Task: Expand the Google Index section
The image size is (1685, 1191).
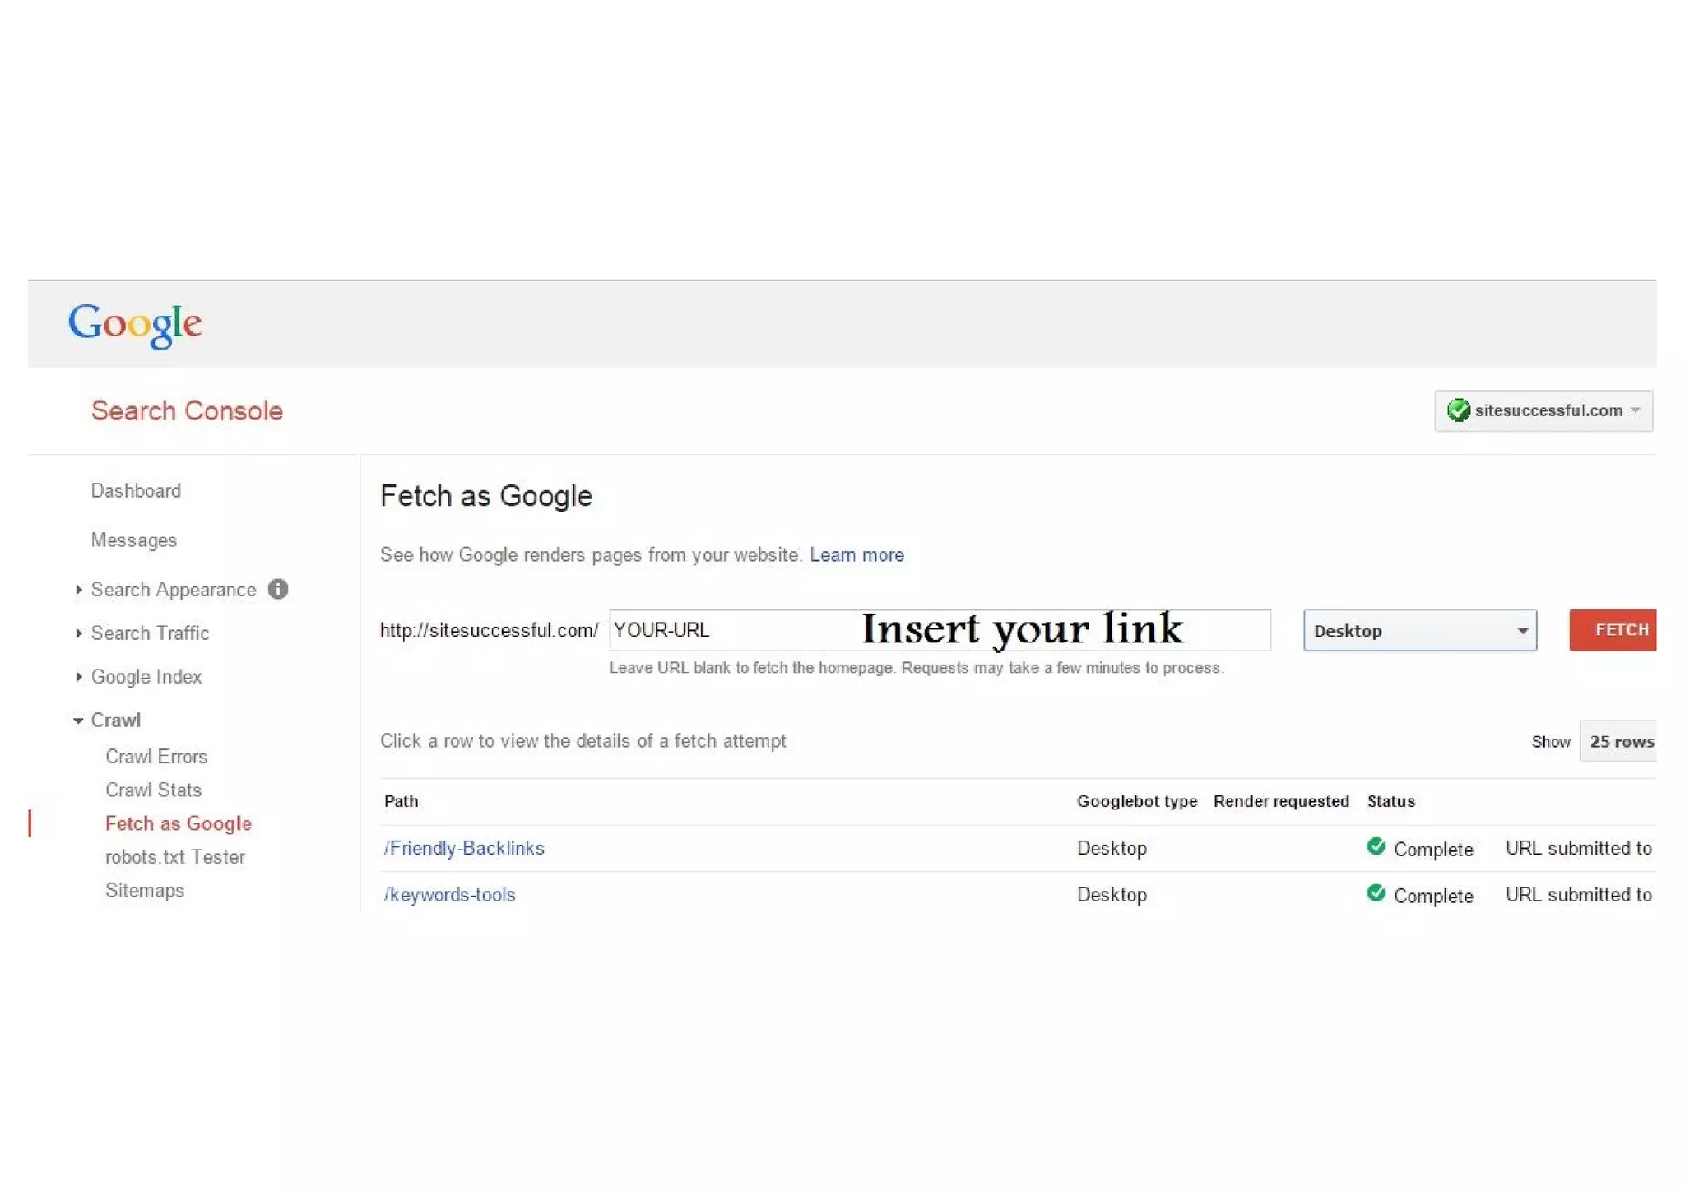Action: [x=79, y=677]
